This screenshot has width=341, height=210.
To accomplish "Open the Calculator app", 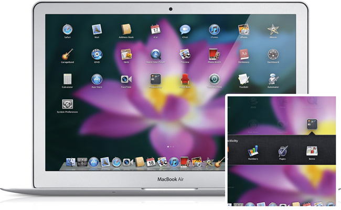I will [x=67, y=79].
